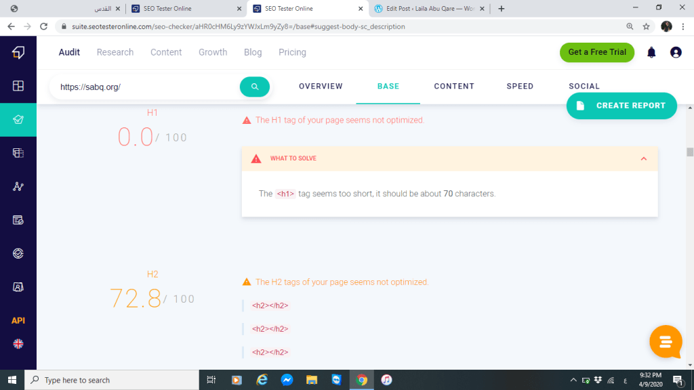Open the analytics graph icon in sidebar
Image resolution: width=694 pixels, height=390 pixels.
pyautogui.click(x=18, y=186)
